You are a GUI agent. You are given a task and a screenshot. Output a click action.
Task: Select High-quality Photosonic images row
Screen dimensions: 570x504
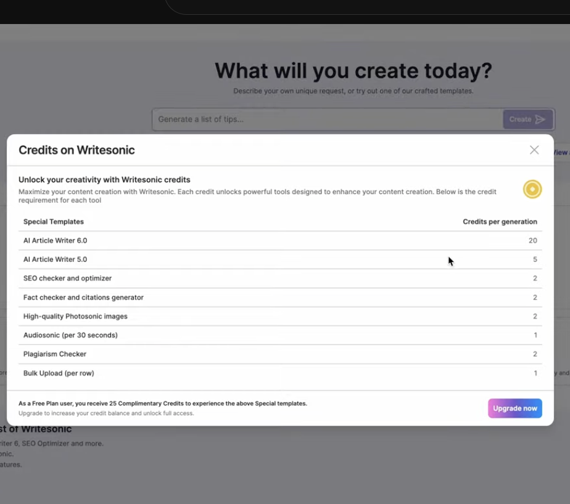pos(75,317)
